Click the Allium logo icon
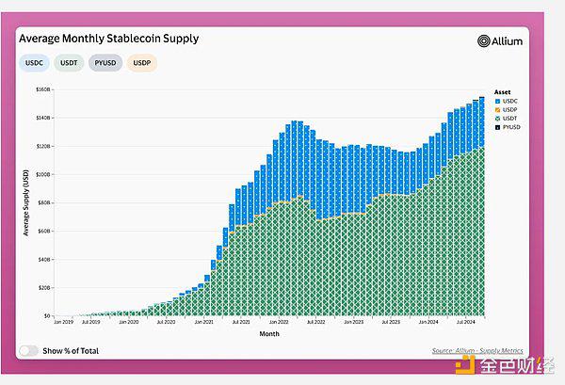Viewport: 565px width, 385px height. coord(484,41)
